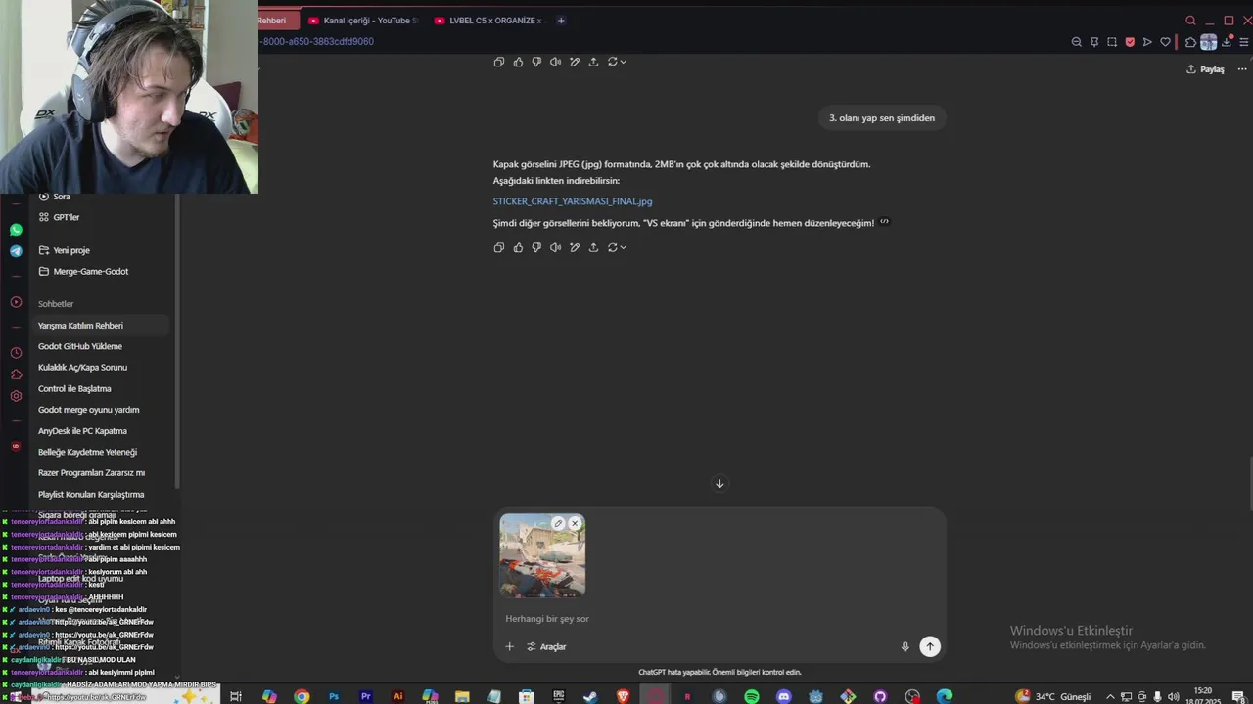Read aloud the latest ChatGPT response
This screenshot has width=1253, height=704.
click(555, 247)
